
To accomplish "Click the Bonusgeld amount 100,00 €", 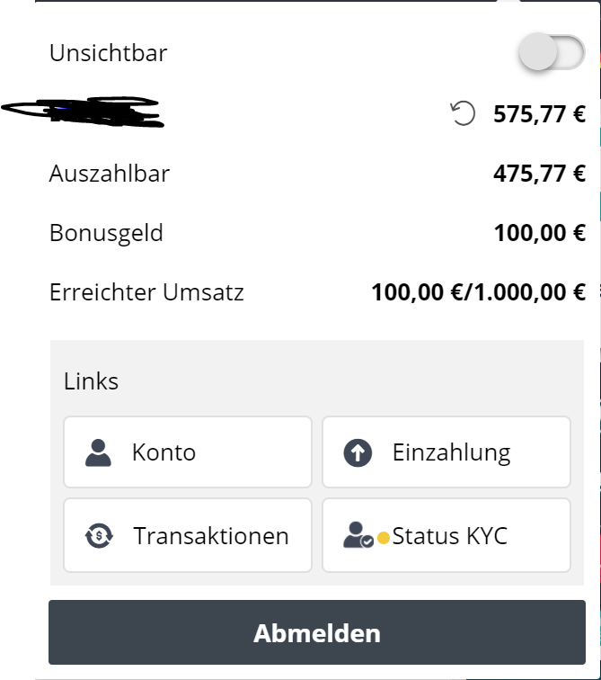I will pos(540,233).
